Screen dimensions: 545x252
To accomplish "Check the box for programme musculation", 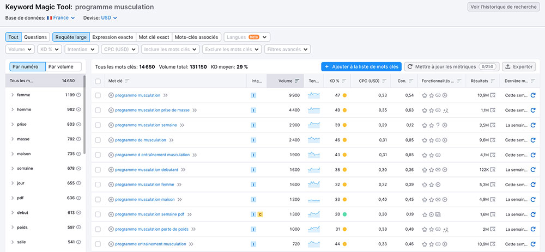I will click(98, 95).
